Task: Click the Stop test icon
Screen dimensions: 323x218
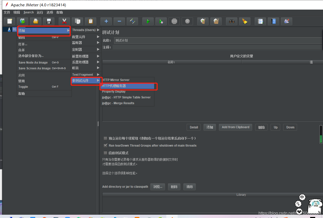Action: click(174, 21)
